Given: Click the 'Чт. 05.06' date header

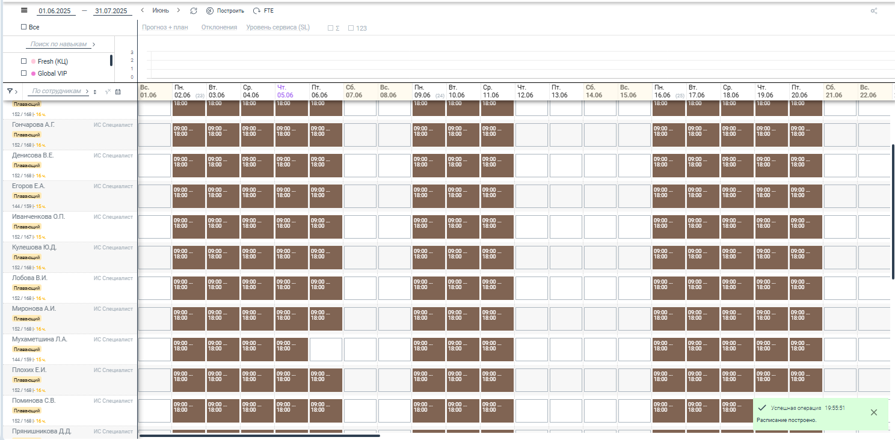Looking at the screenshot, I should click(x=292, y=91).
